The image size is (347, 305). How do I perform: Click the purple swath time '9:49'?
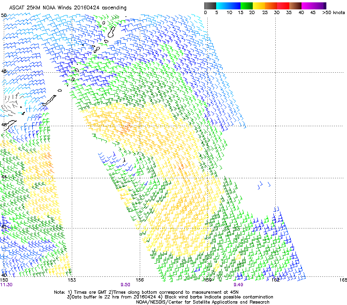238,285
